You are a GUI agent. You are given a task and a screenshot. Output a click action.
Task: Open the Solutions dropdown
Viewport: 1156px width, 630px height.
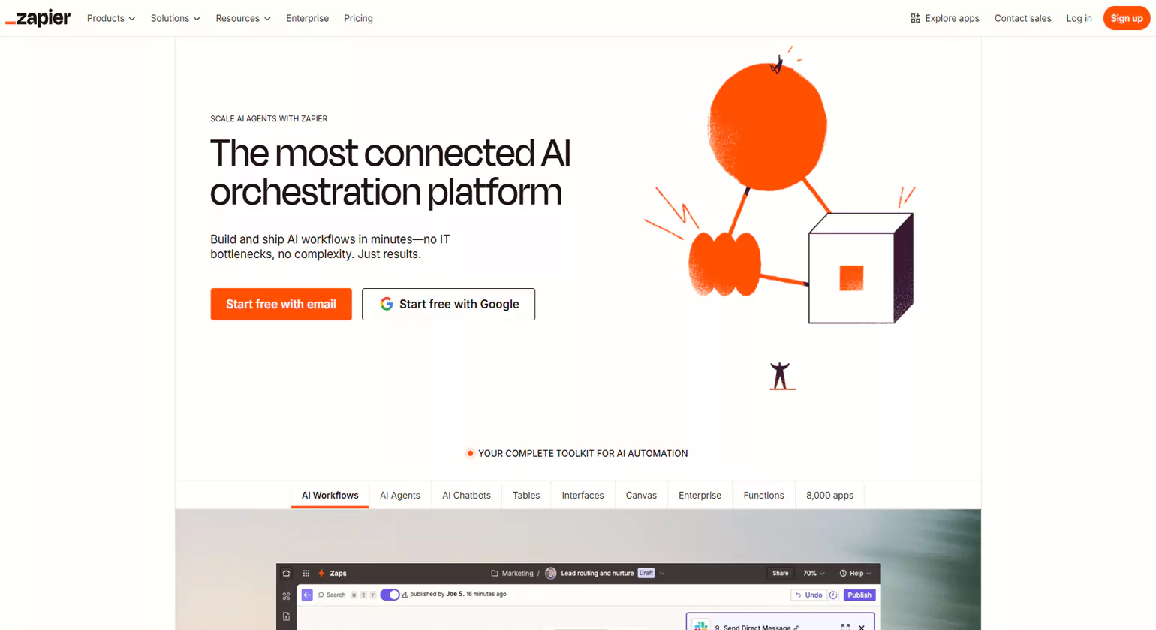(x=175, y=18)
